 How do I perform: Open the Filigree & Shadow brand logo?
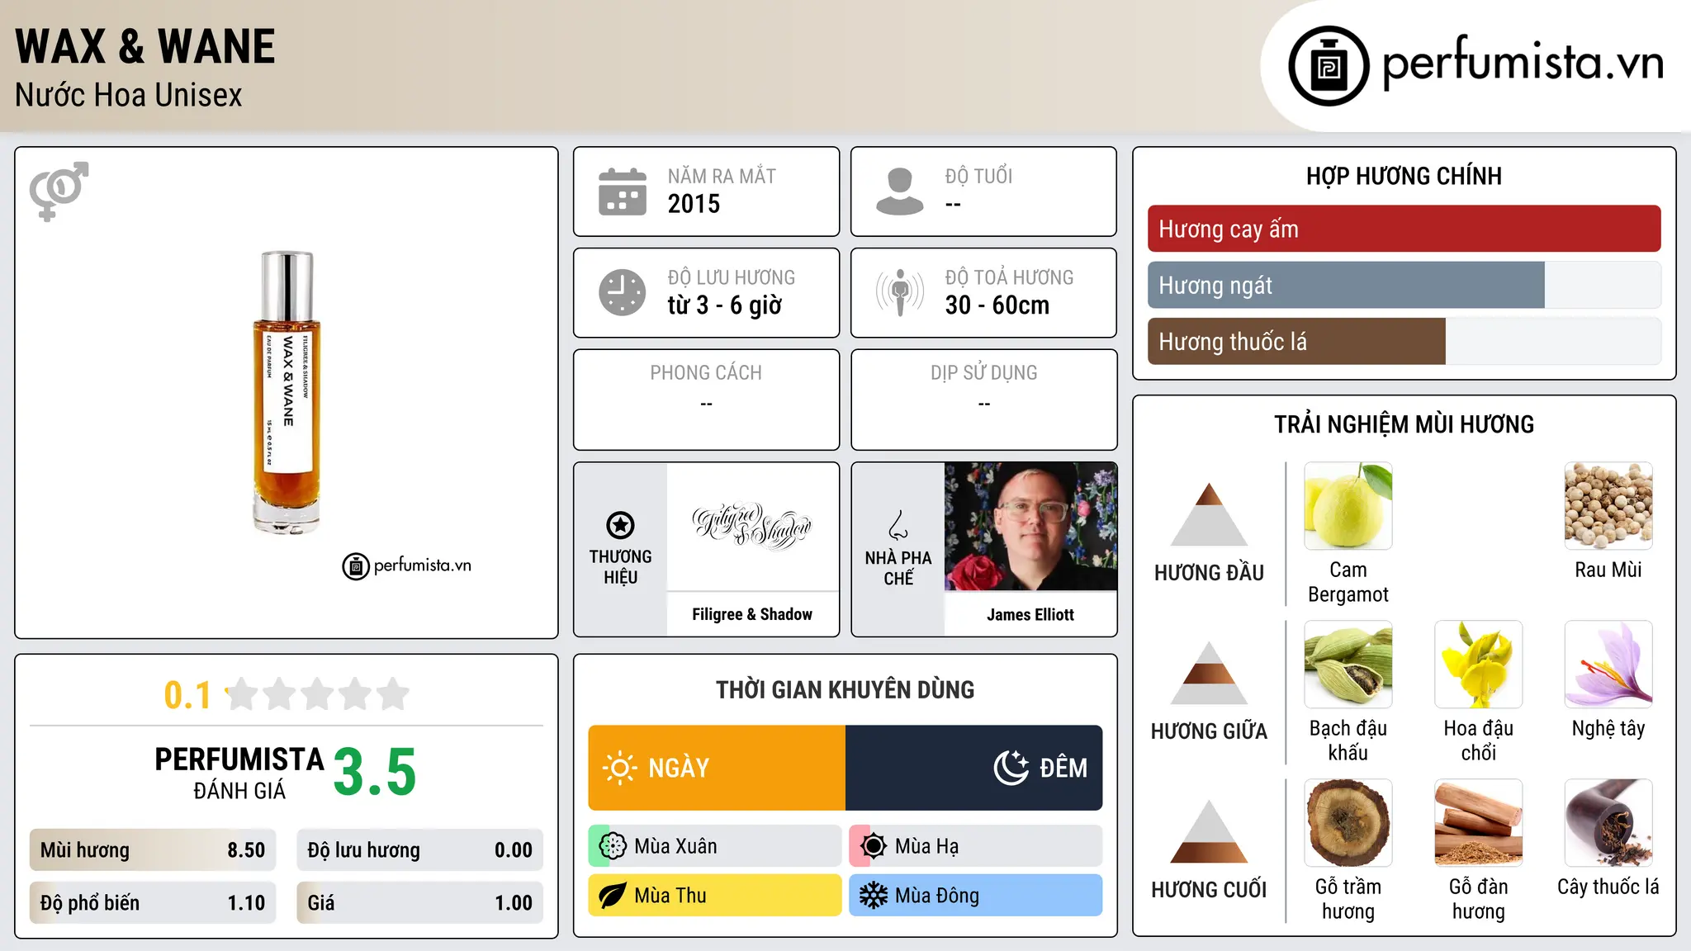(x=752, y=526)
